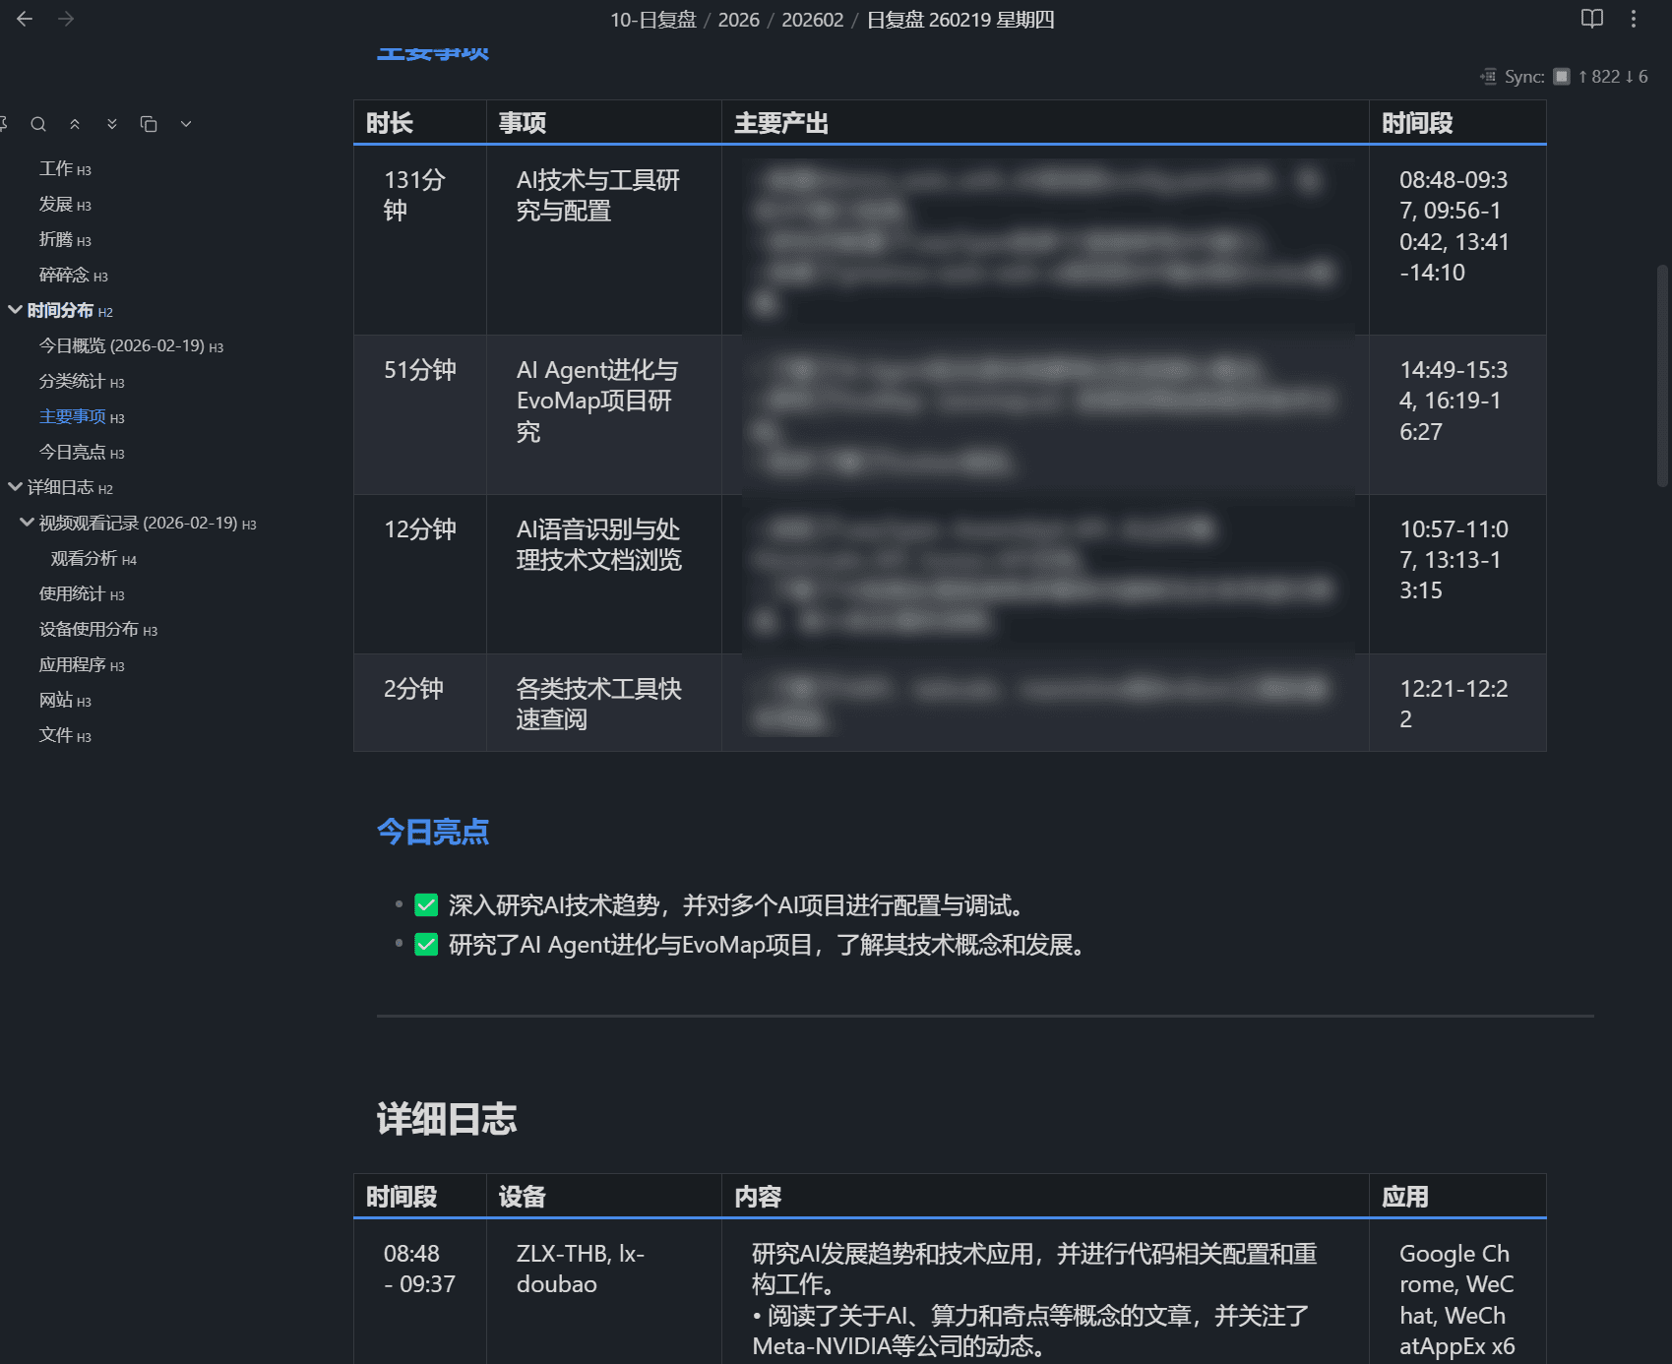Image resolution: width=1672 pixels, height=1364 pixels.
Task: Select 主要事项 in the outline
Action: tap(73, 416)
